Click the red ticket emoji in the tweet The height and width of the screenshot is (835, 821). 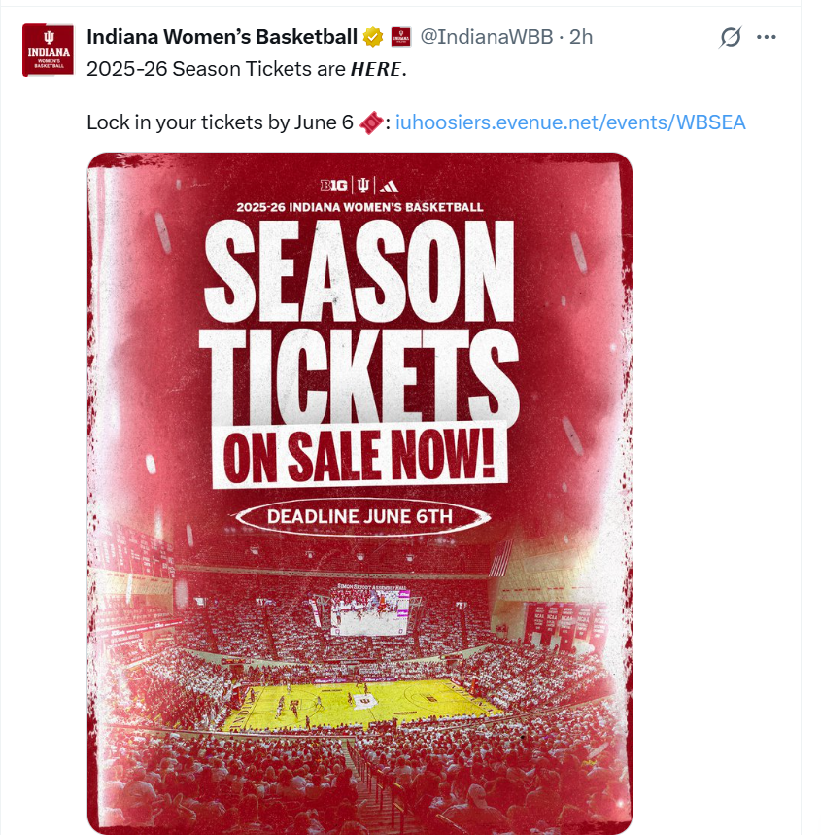(371, 122)
